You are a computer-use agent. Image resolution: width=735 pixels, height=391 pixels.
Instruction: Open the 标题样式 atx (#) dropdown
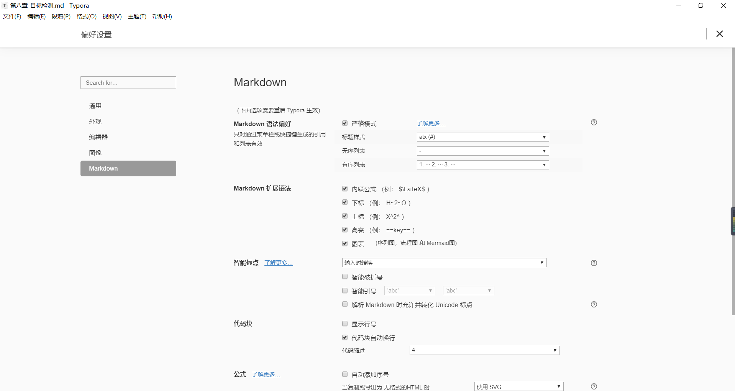(x=483, y=137)
